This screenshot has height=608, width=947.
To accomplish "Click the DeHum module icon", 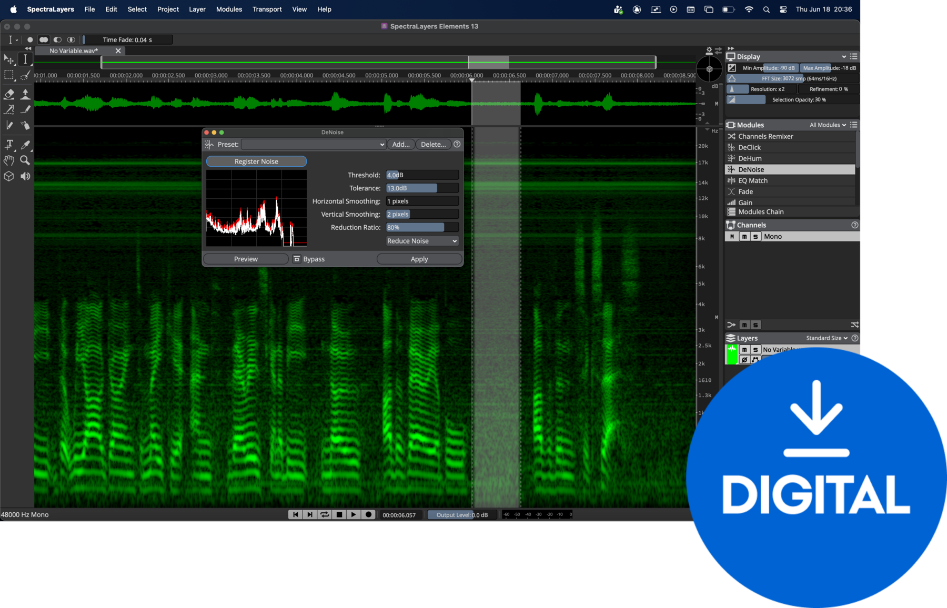I will [x=731, y=158].
